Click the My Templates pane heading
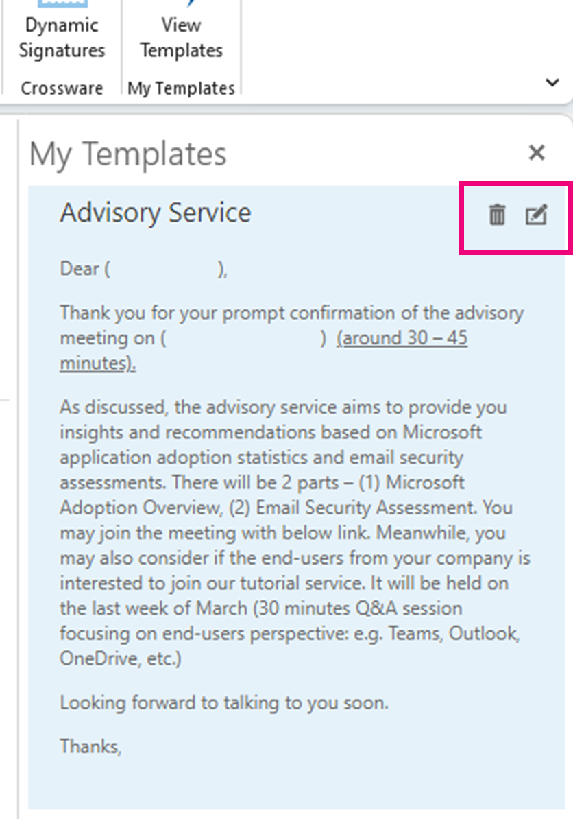Viewport: 573px width, 819px height. (x=128, y=154)
